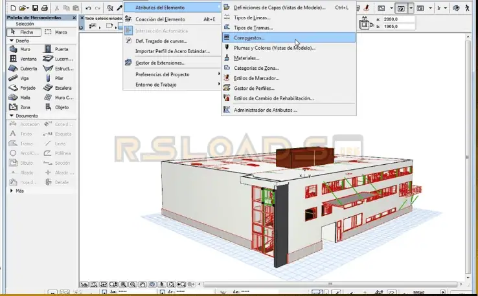Screen dimensions: 478x296
Task: Open the dropdown arrow beside the active 3D window button
Action: [x=411, y=8]
